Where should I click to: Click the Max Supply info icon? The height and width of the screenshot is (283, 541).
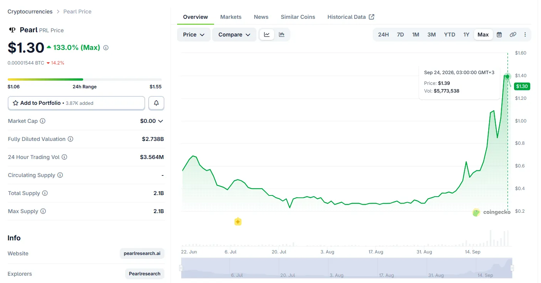[43, 211]
